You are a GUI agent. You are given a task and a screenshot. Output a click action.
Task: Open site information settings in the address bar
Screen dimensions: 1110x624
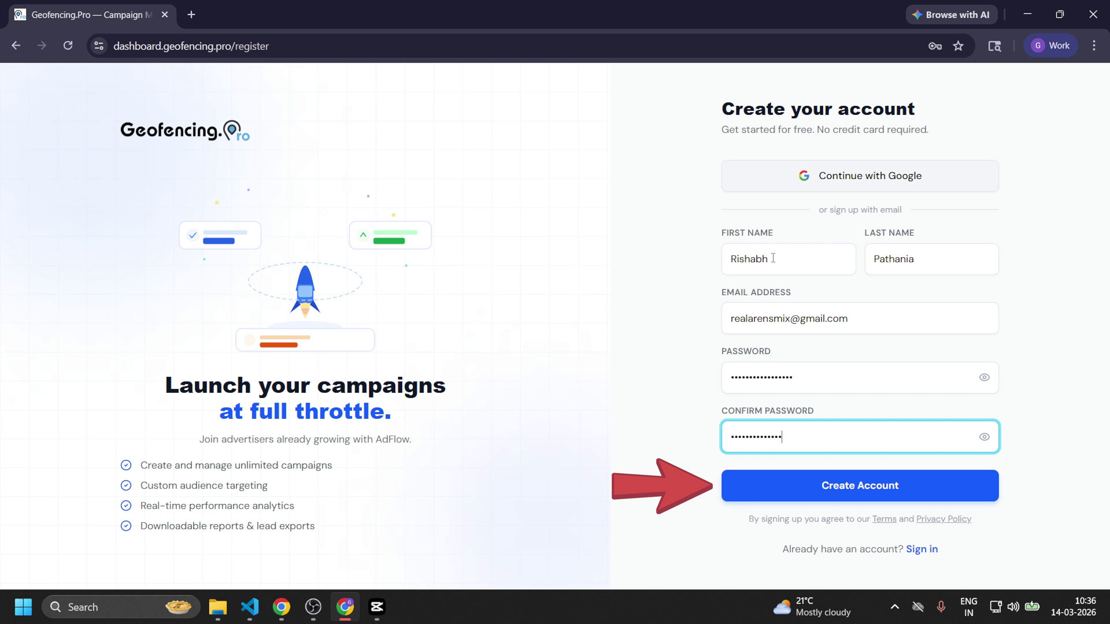click(x=98, y=46)
